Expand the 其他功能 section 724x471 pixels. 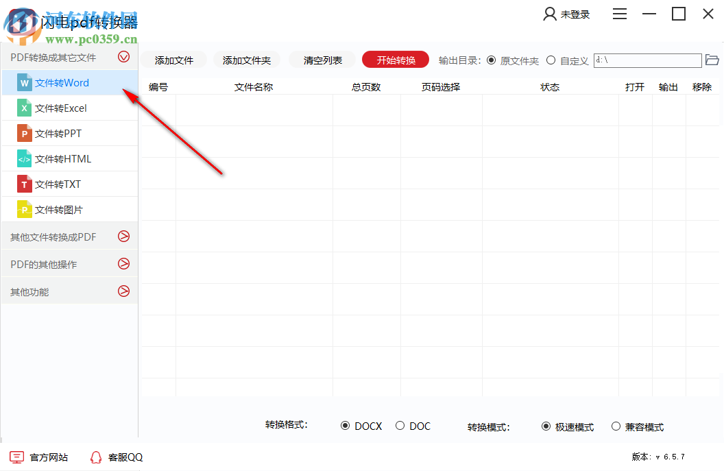[124, 291]
